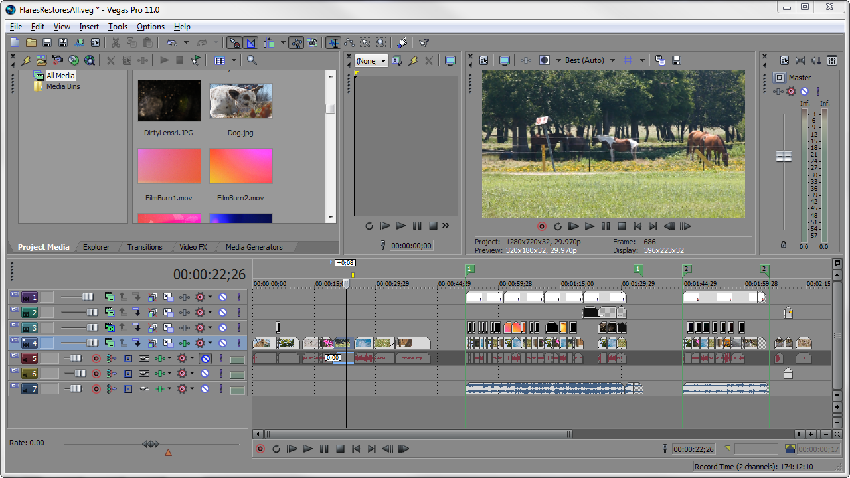Image resolution: width=850 pixels, height=478 pixels.
Task: Click the search magnifier icon in Project Media
Action: point(252,60)
